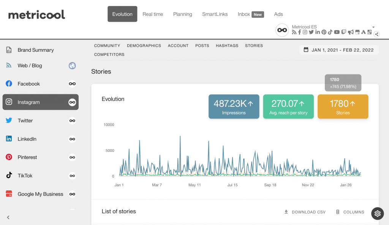Open the Jan 1, 2021 - Feb 22, 2022 date picker
Screen dimensions: 389x225
[339, 50]
